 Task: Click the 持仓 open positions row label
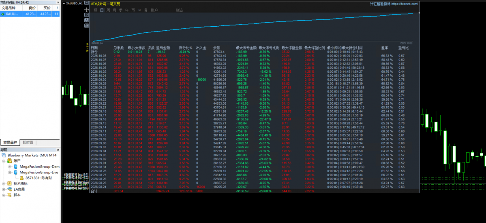[94, 52]
